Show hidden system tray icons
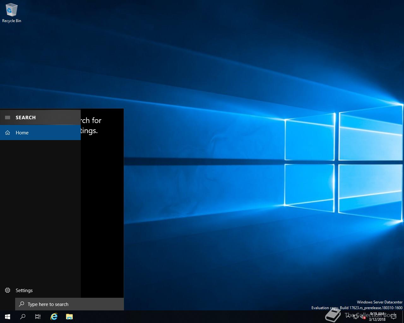The width and height of the screenshot is (404, 323). coord(348,317)
